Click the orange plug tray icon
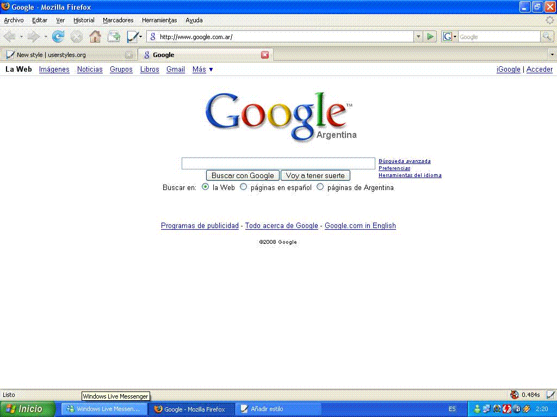Viewport: 557px width, 417px height. pos(527,409)
